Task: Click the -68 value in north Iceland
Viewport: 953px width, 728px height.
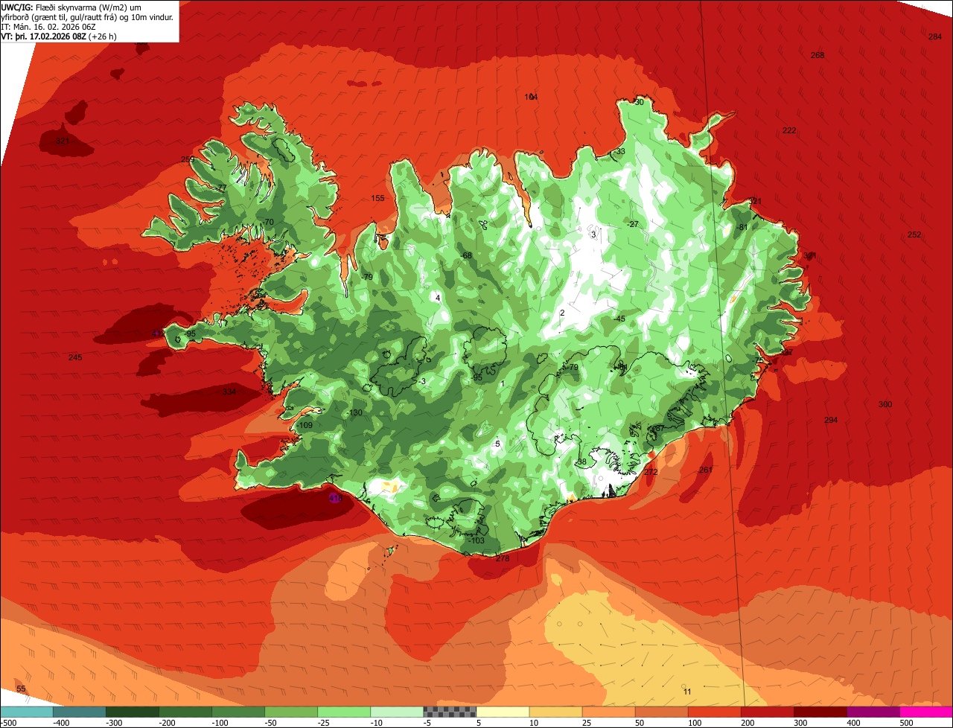Action: click(x=466, y=255)
